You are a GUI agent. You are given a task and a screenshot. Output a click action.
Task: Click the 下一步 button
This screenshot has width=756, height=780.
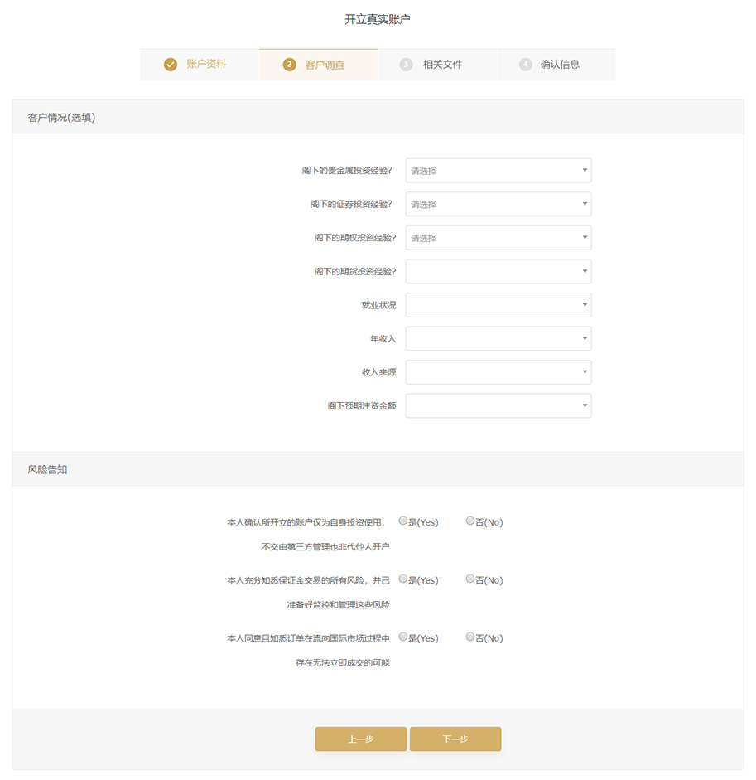click(455, 739)
